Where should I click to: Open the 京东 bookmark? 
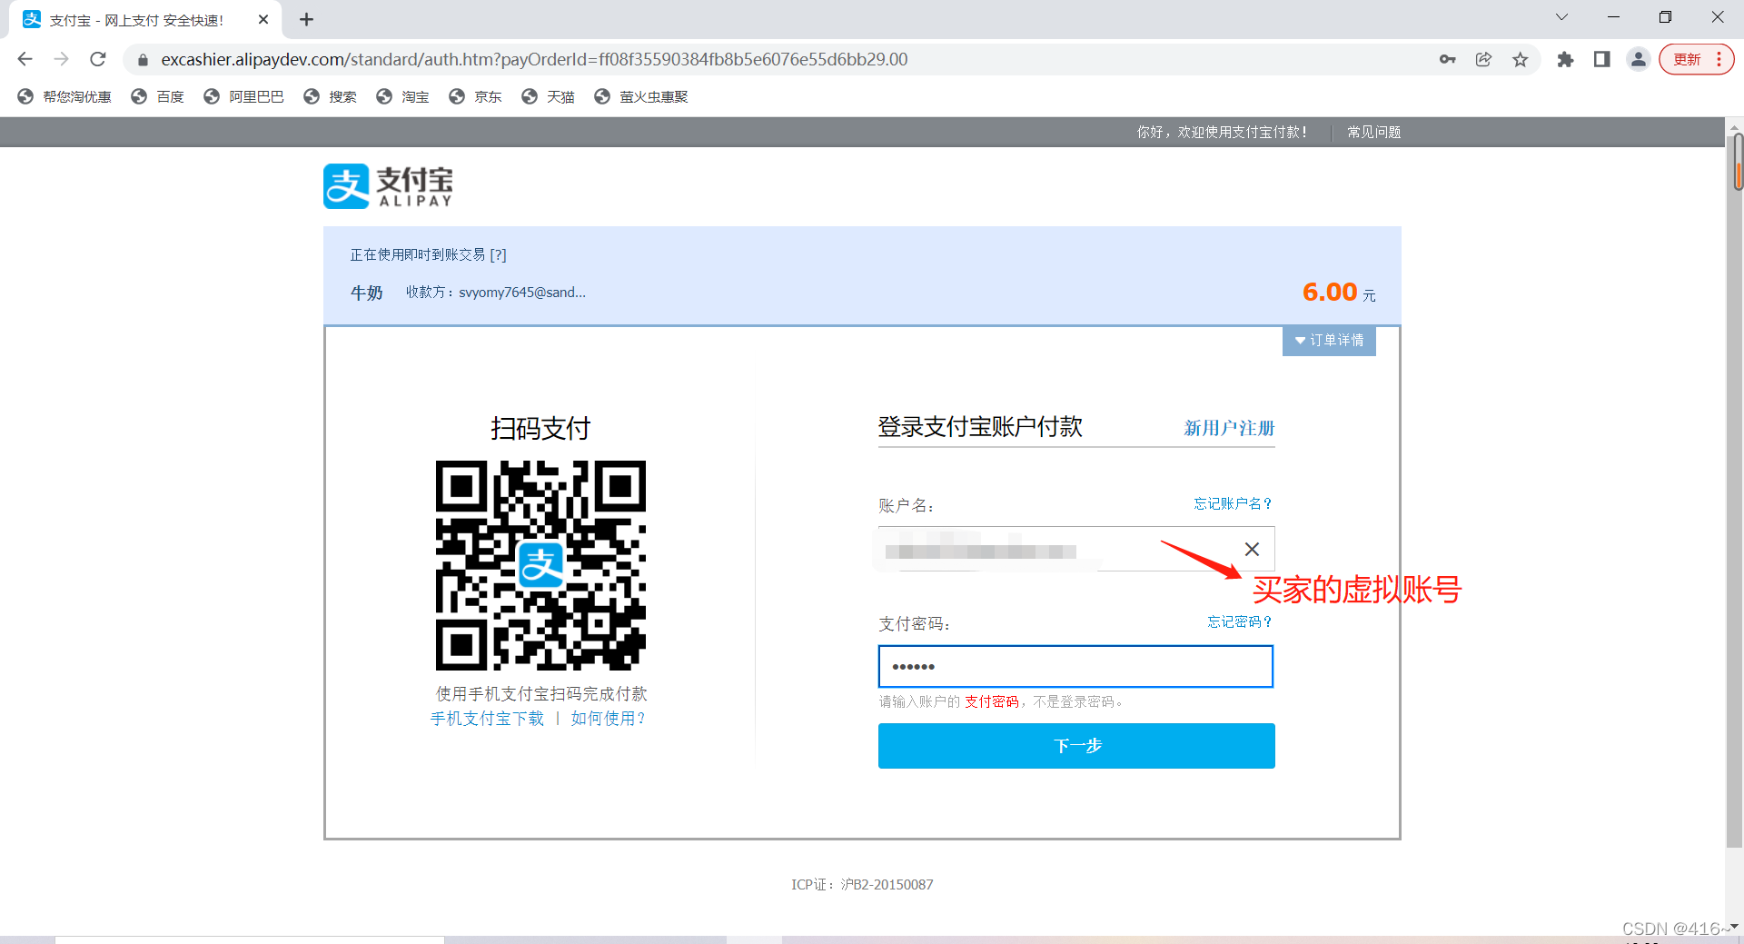475,96
